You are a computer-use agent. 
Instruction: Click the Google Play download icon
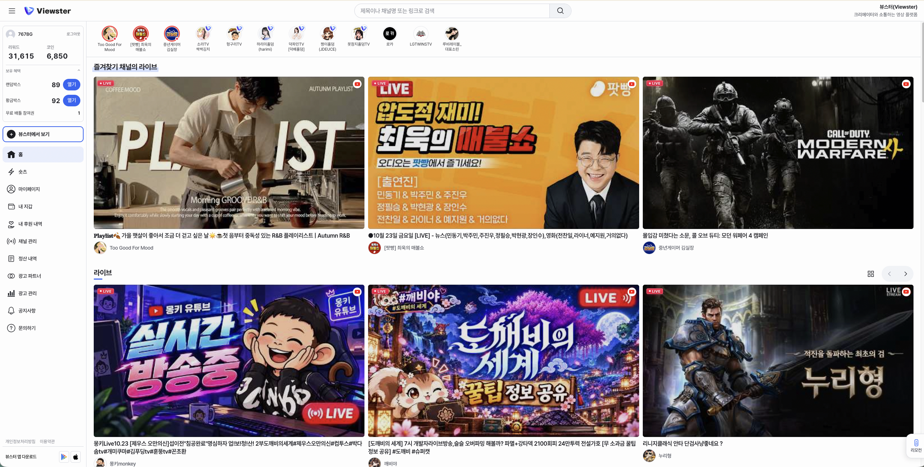click(64, 457)
